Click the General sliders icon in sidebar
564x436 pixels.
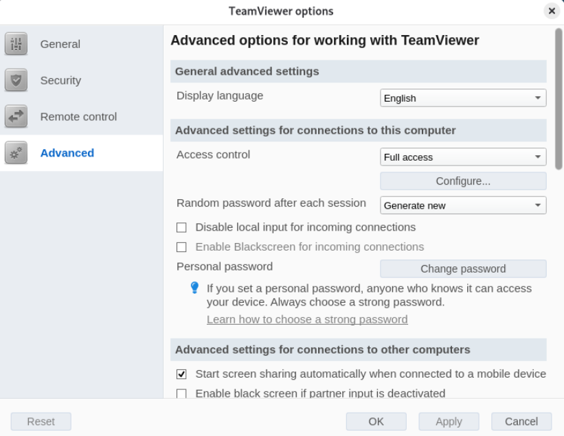(15, 44)
